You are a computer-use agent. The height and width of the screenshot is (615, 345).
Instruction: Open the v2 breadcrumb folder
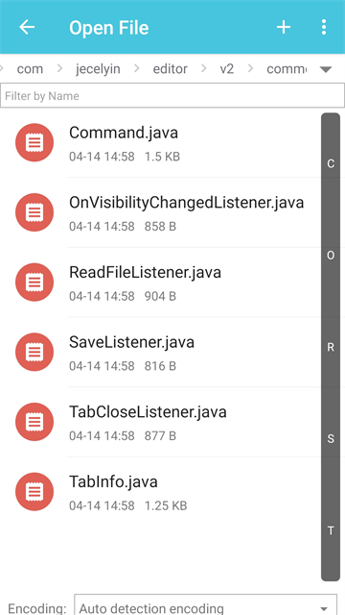226,69
